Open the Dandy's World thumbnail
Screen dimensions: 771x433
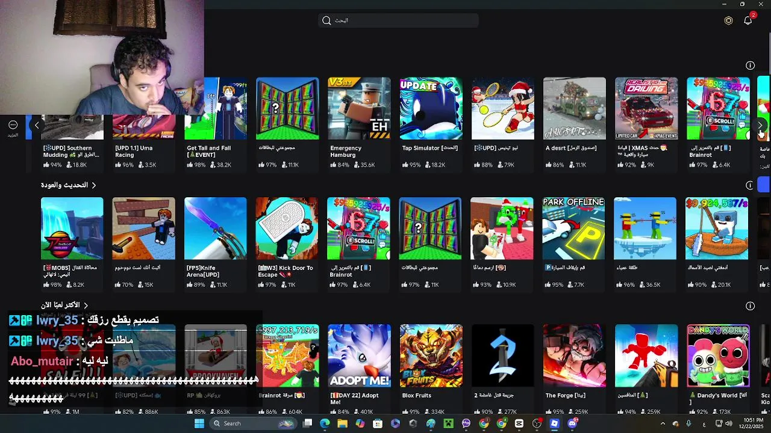click(718, 356)
